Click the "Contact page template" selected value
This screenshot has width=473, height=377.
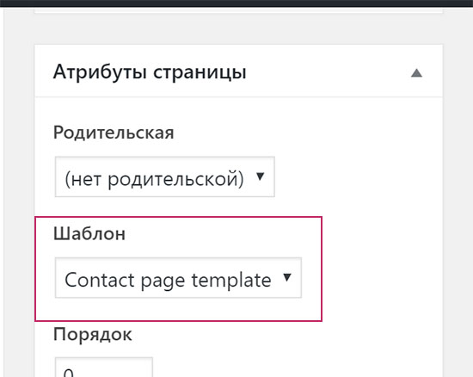tap(168, 281)
